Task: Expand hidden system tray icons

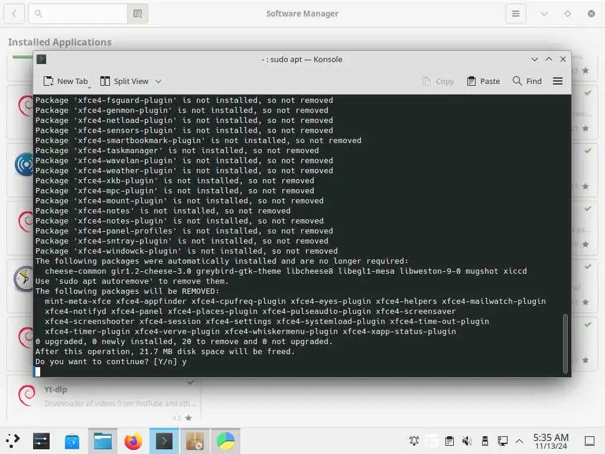Action: click(x=519, y=441)
